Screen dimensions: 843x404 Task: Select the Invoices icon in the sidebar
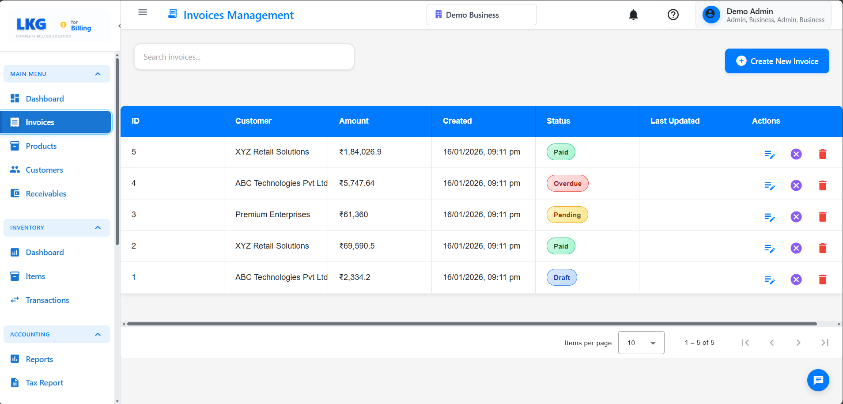pos(15,122)
